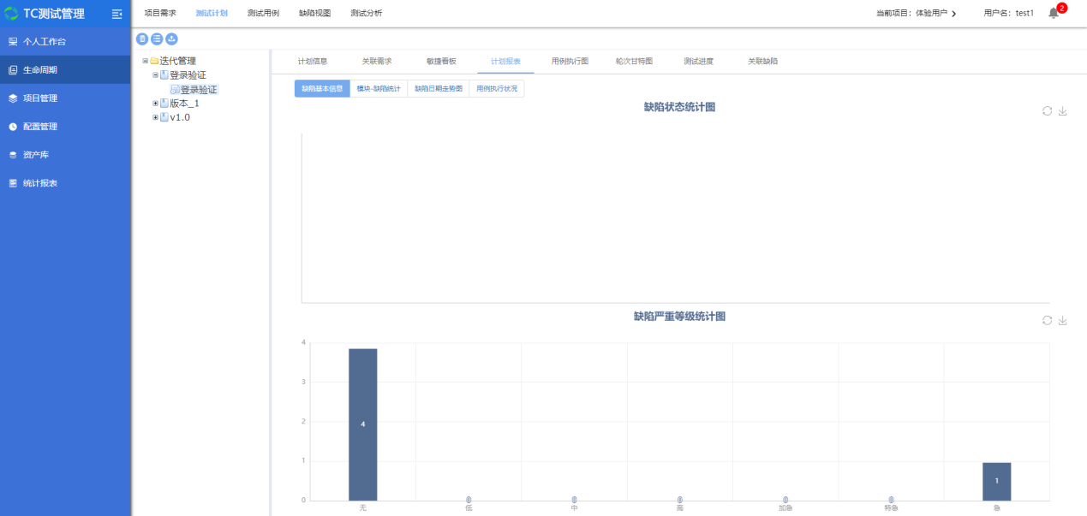Click the 缺陷严重等级统计图 chart title
Image resolution: width=1087 pixels, height=516 pixels.
click(679, 317)
